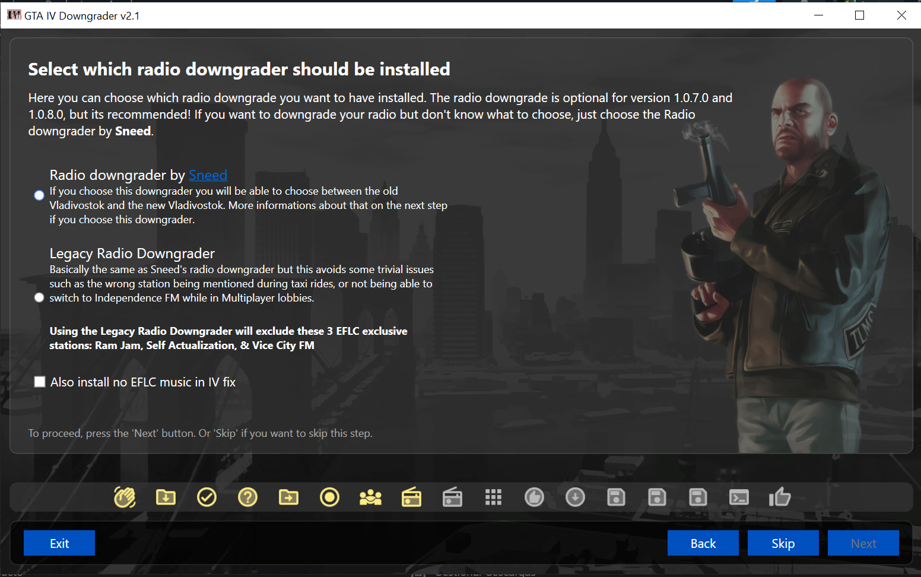Click the gray terminal console step icon
The image size is (921, 577).
coord(739,497)
